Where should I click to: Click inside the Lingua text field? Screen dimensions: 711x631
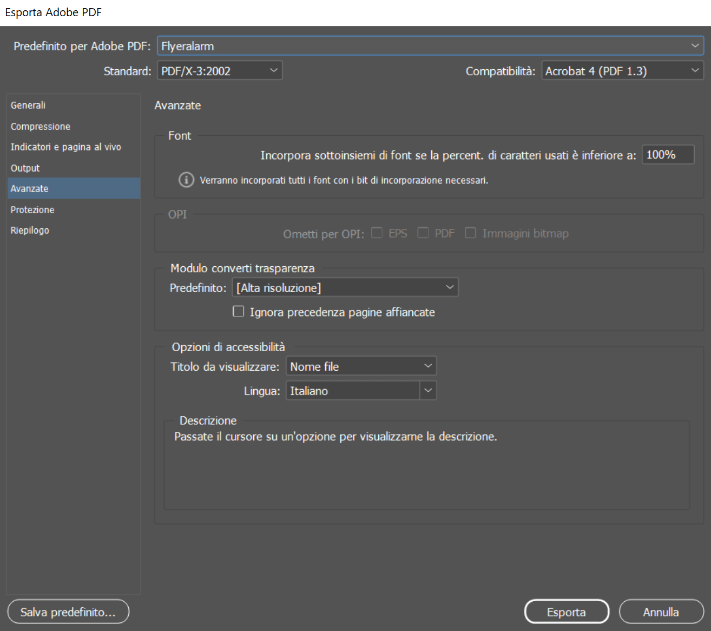point(352,391)
